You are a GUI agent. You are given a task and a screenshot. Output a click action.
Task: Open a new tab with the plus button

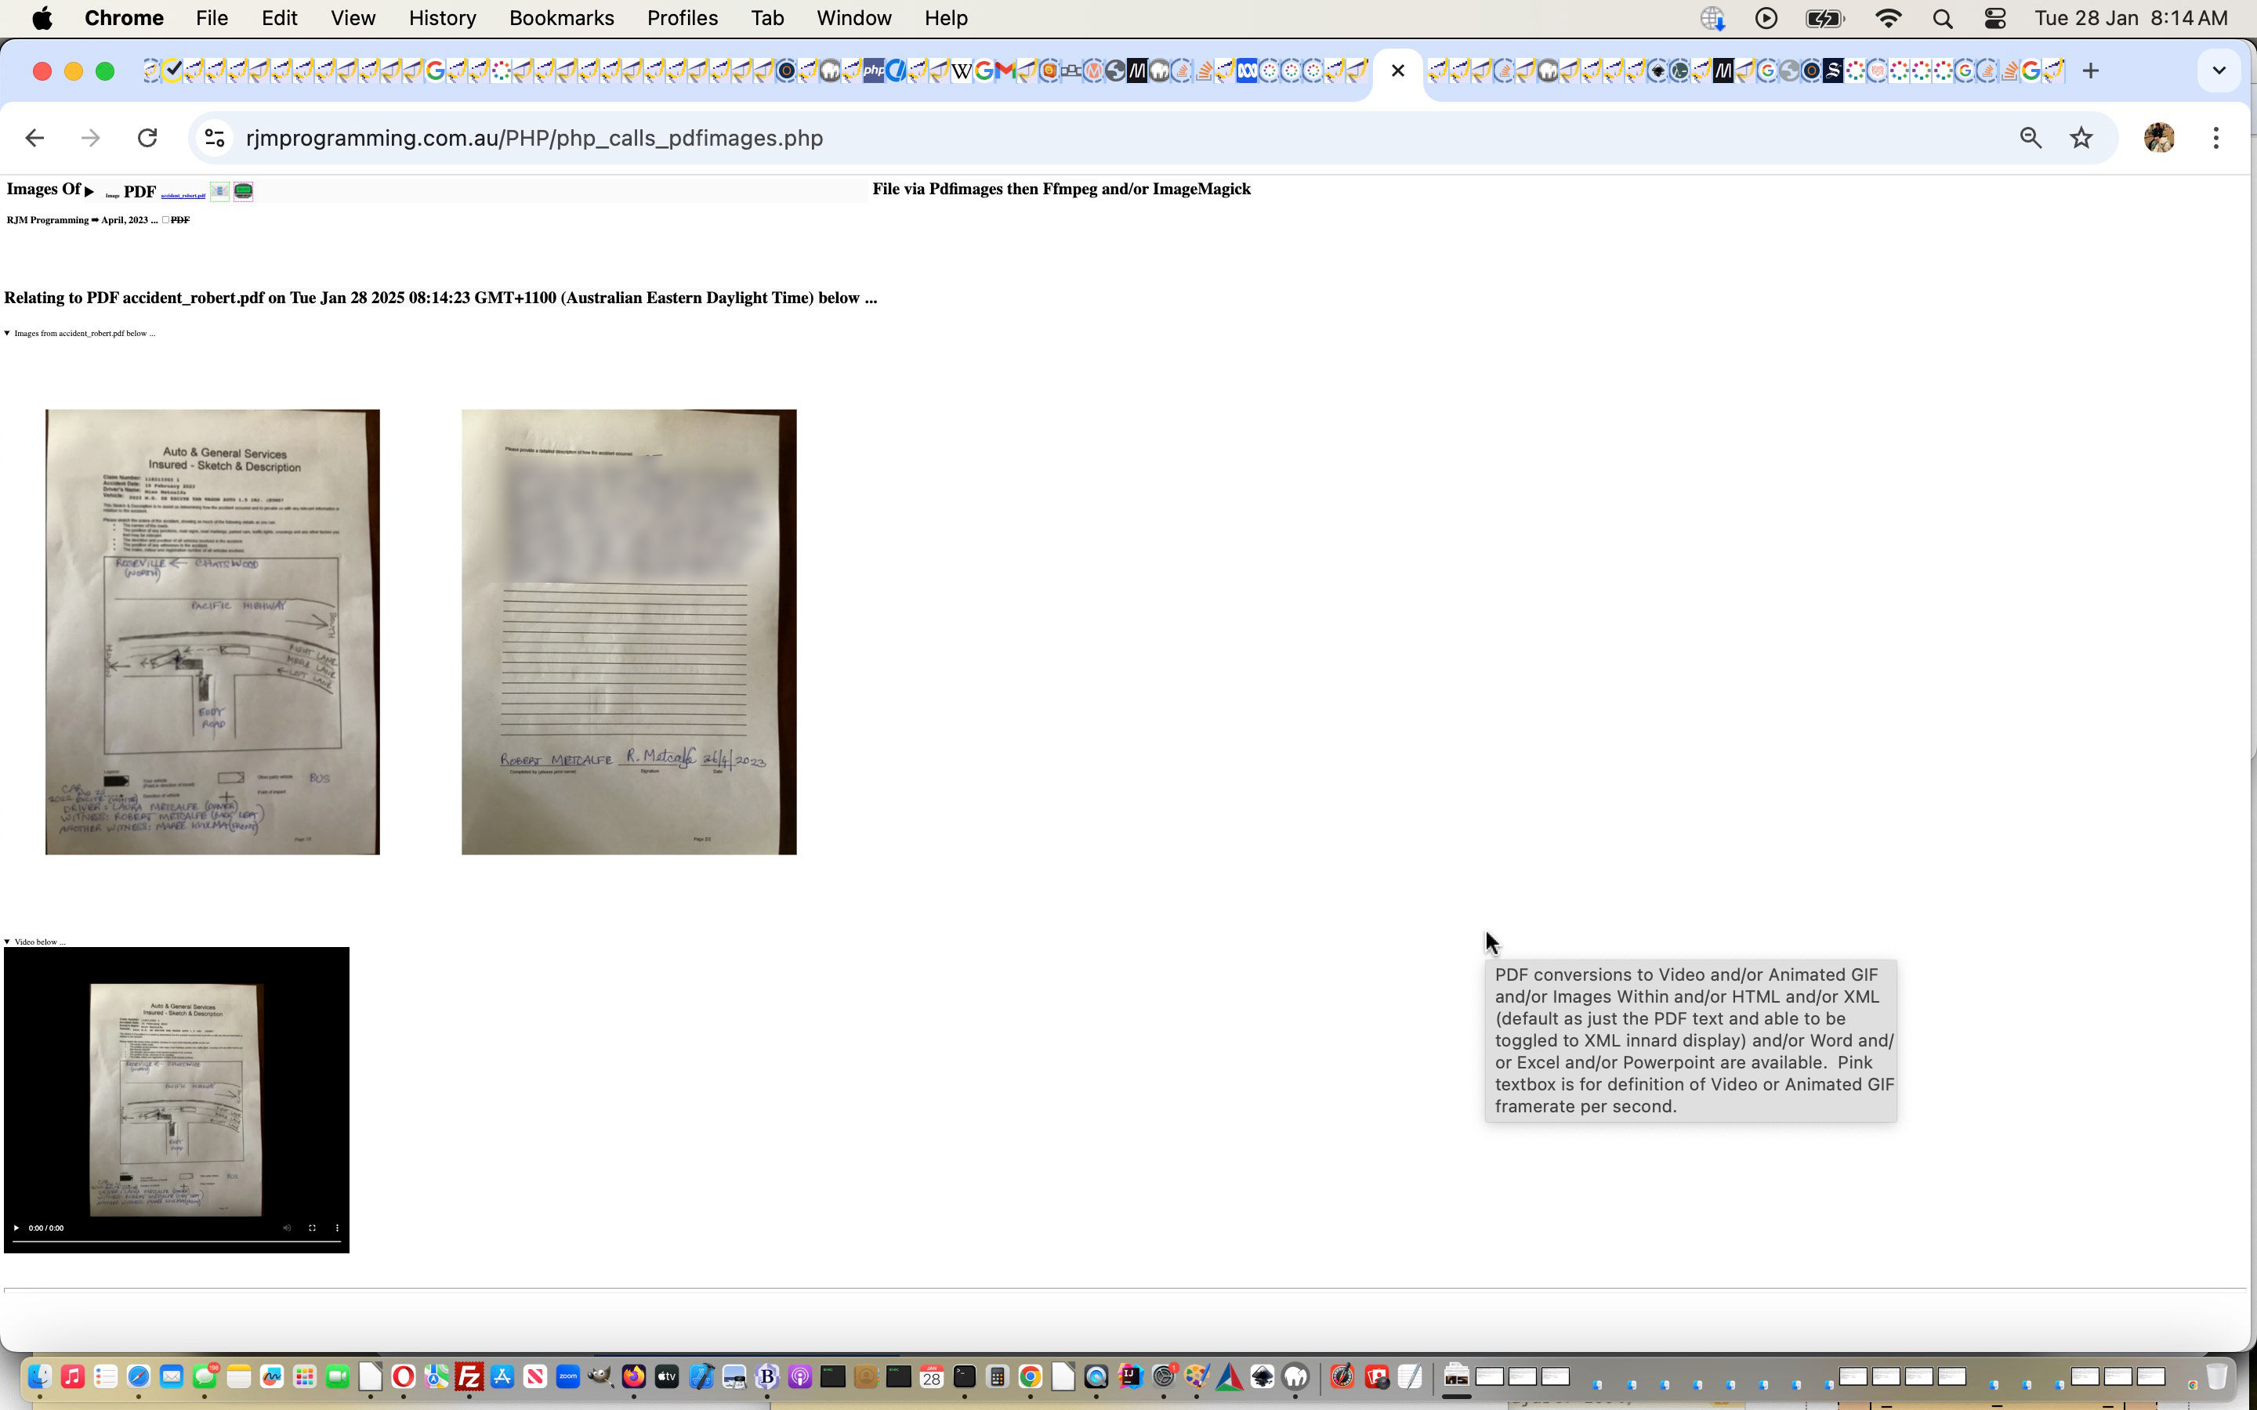[x=2090, y=70]
